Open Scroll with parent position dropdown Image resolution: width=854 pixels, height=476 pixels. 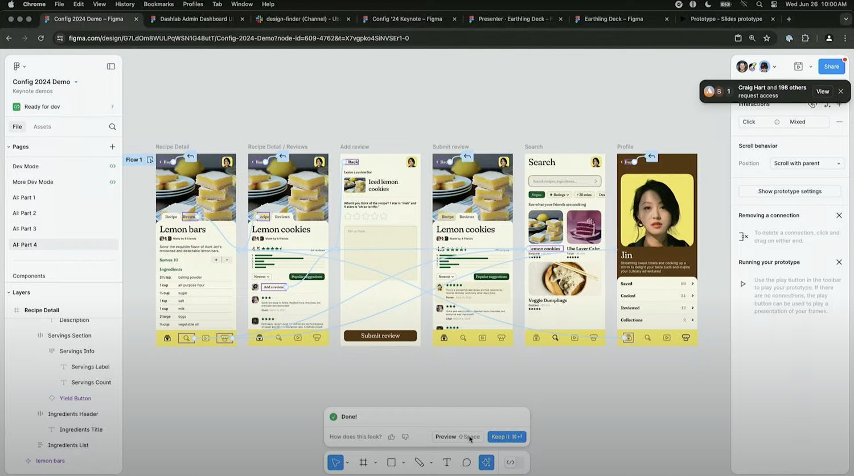pos(806,163)
